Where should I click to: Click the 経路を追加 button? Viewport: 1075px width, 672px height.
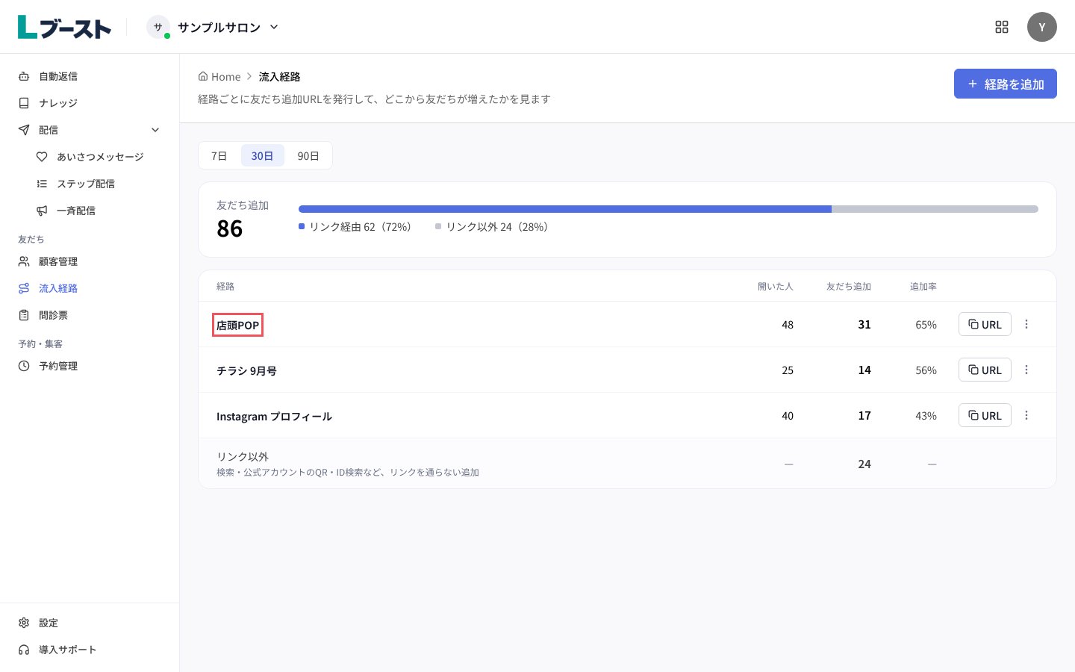[1006, 84]
